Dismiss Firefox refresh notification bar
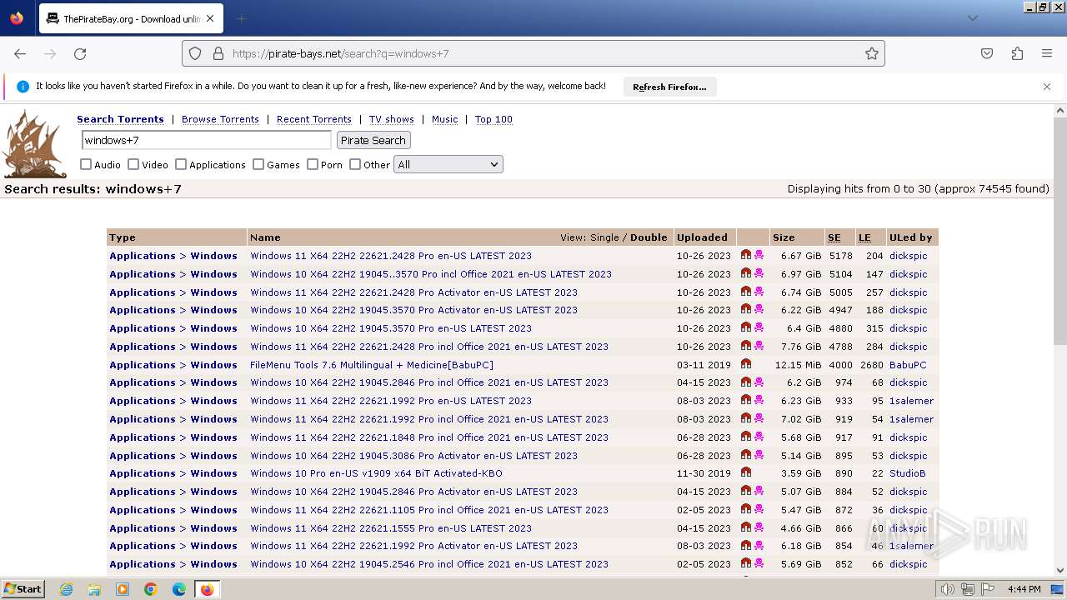This screenshot has width=1067, height=600. 1047,87
